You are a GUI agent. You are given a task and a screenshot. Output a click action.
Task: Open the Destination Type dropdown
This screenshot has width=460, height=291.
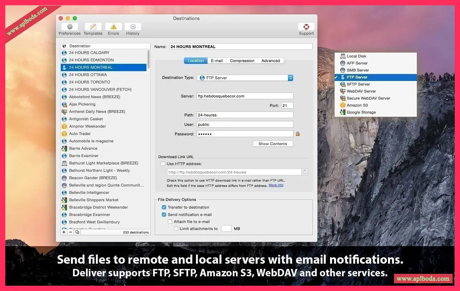click(245, 78)
